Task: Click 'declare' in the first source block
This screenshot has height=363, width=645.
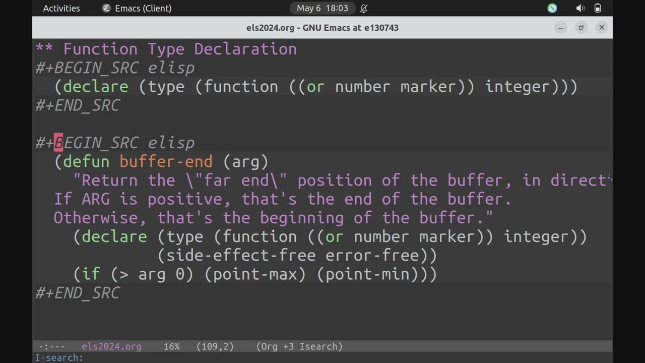Action: click(96, 87)
